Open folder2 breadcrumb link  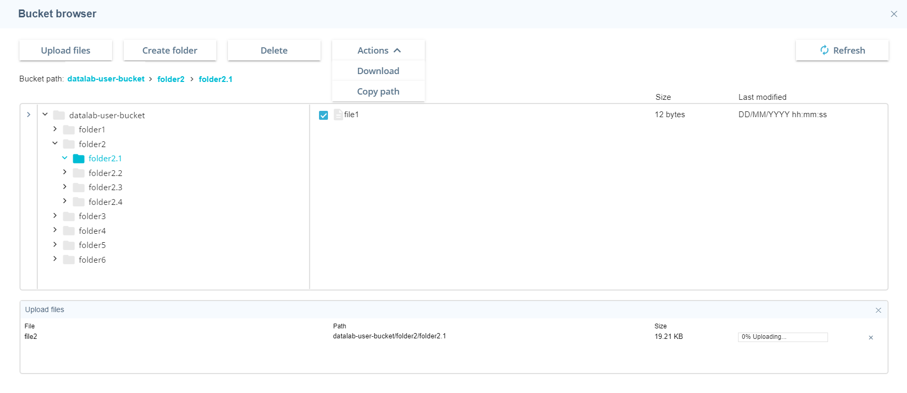click(171, 79)
